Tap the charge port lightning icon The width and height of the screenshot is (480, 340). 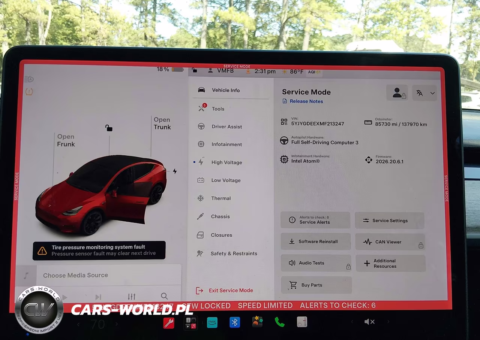(175, 171)
